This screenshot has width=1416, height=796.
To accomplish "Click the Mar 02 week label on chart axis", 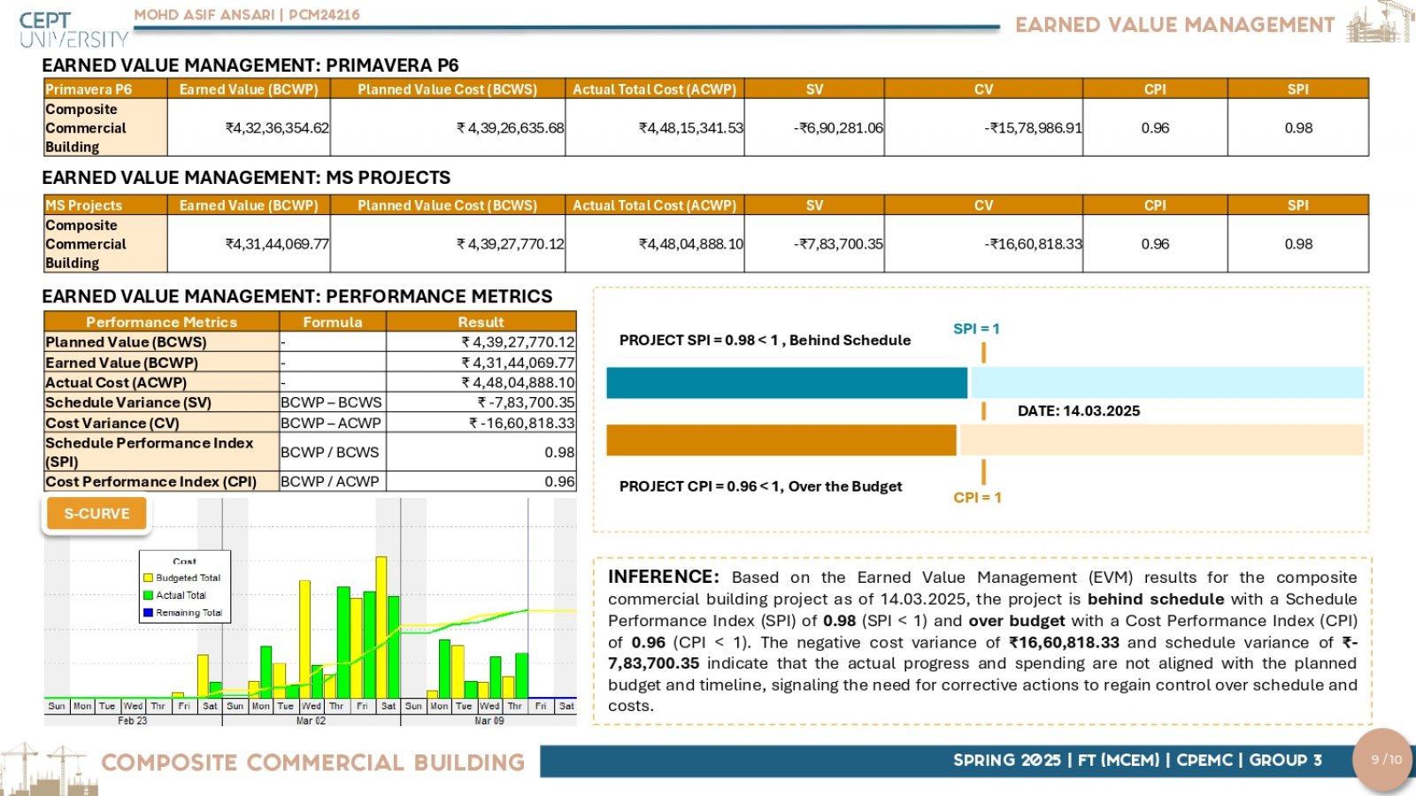I will coord(311,721).
